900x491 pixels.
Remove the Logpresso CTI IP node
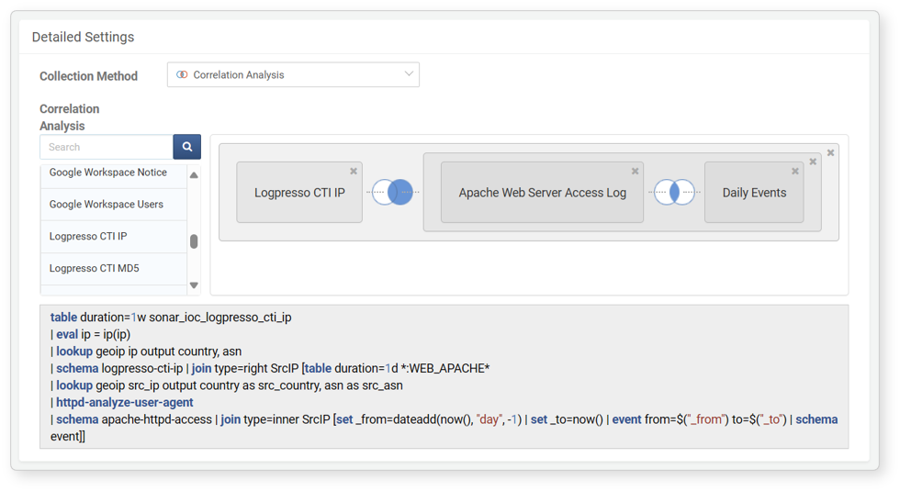354,171
